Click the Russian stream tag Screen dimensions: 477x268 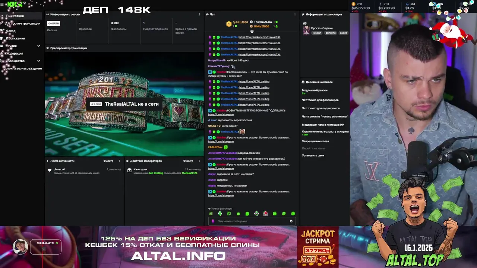tap(317, 33)
